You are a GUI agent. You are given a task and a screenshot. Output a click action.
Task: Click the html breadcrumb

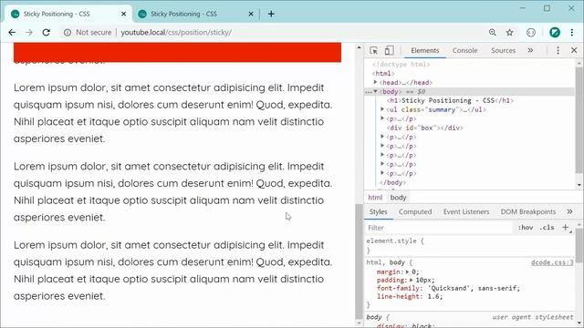click(375, 198)
